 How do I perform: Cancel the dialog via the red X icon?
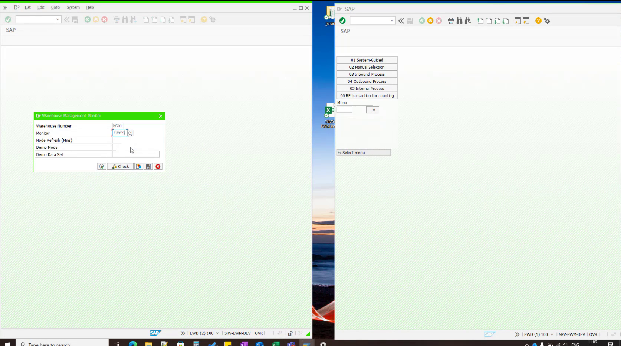pyautogui.click(x=158, y=166)
